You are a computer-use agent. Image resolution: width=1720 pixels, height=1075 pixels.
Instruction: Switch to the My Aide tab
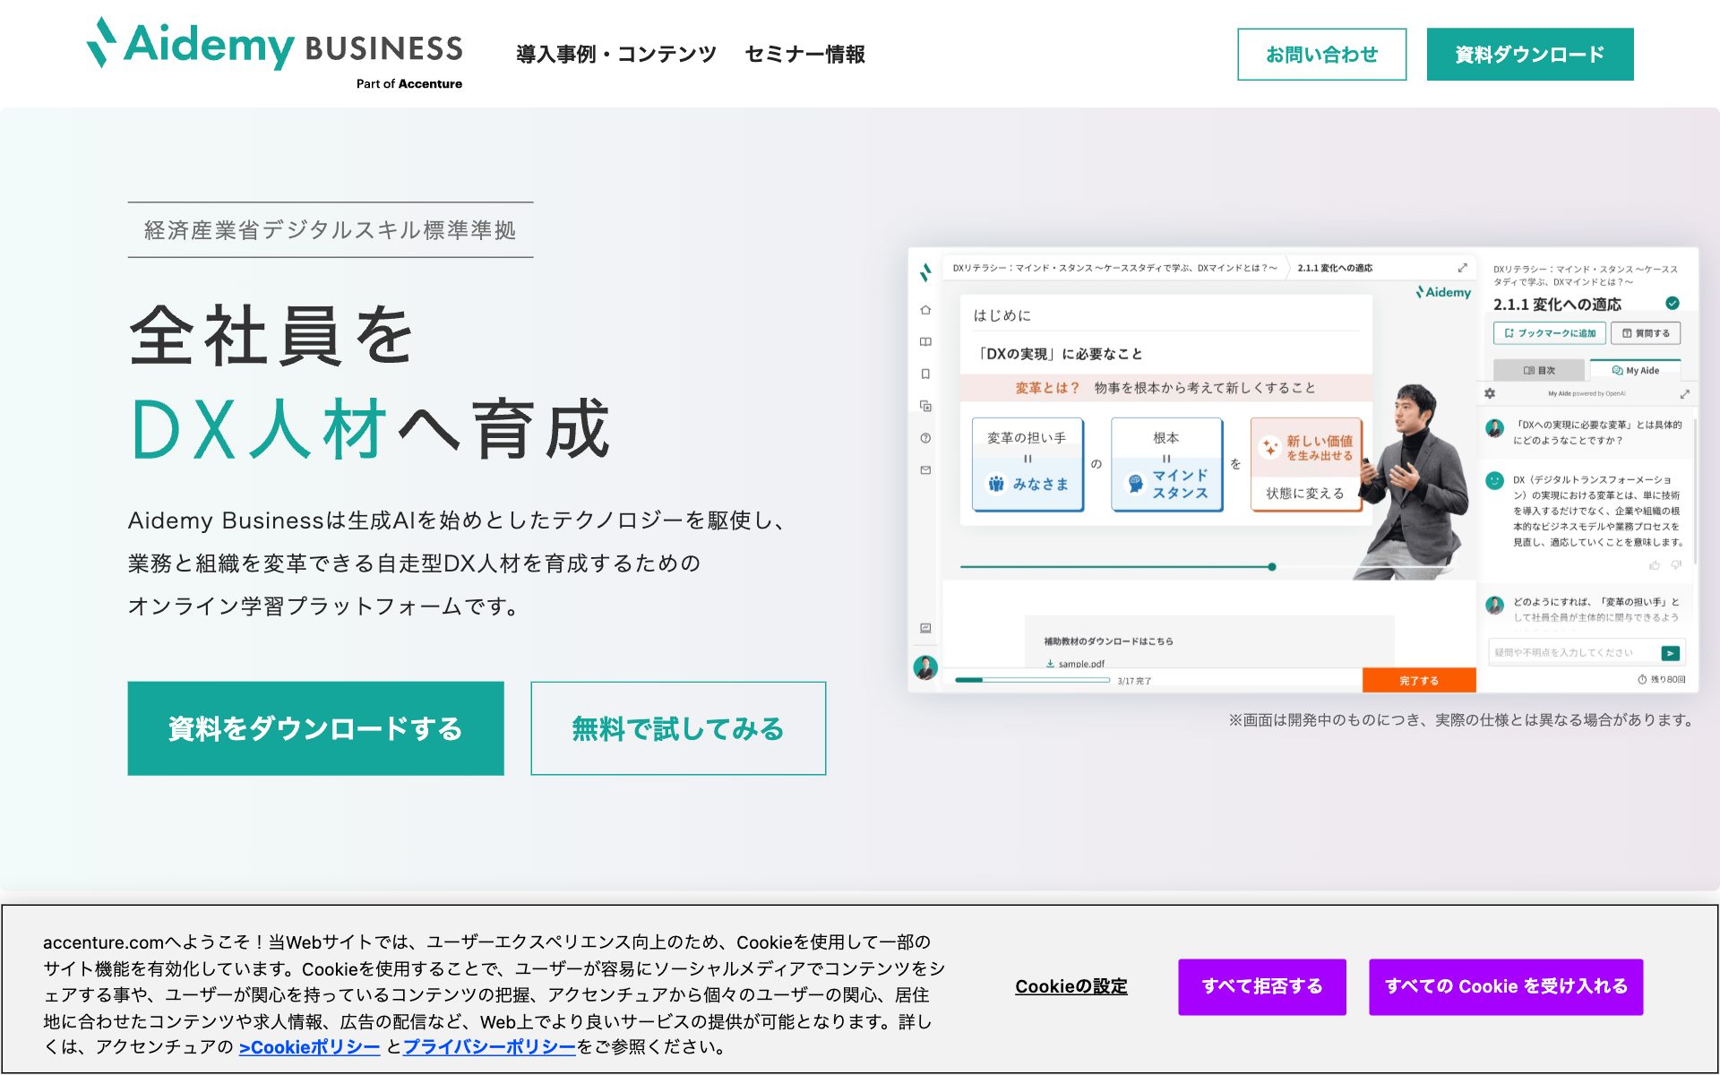coord(1635,370)
